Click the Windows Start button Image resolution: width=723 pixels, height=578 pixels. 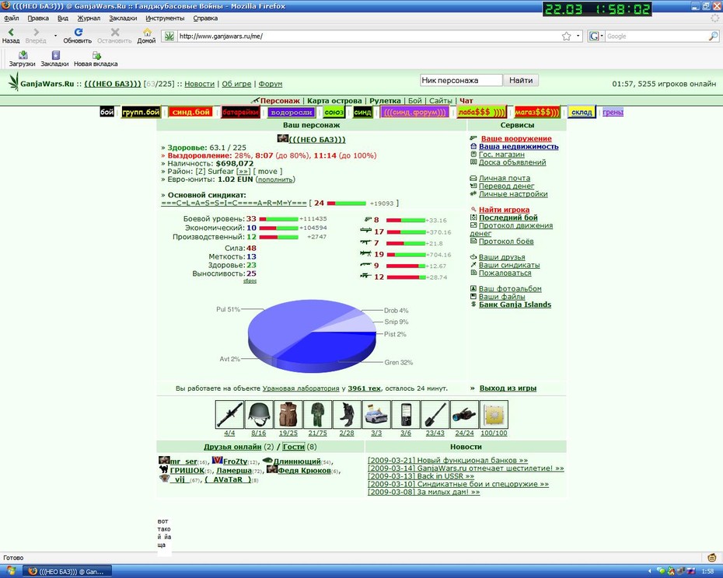tap(11, 572)
